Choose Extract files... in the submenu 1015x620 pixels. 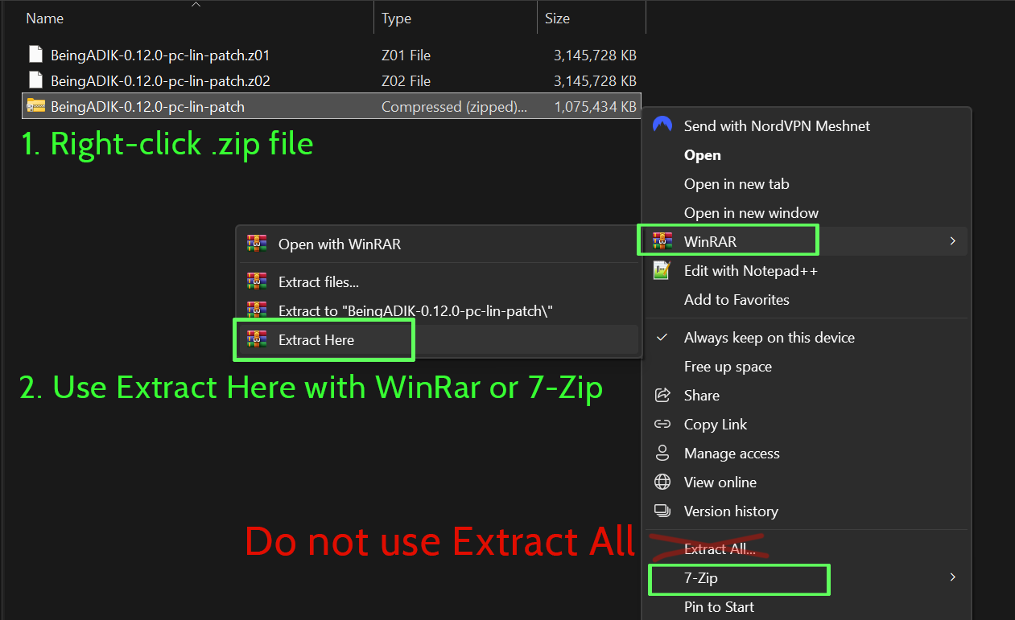pyautogui.click(x=319, y=281)
